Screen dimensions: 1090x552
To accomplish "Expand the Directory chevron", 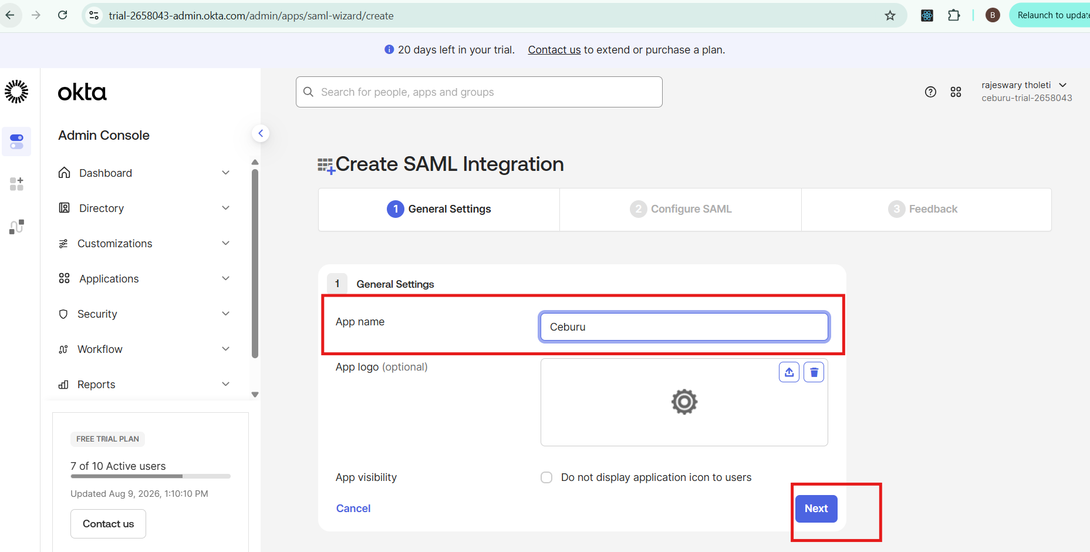I will [225, 208].
